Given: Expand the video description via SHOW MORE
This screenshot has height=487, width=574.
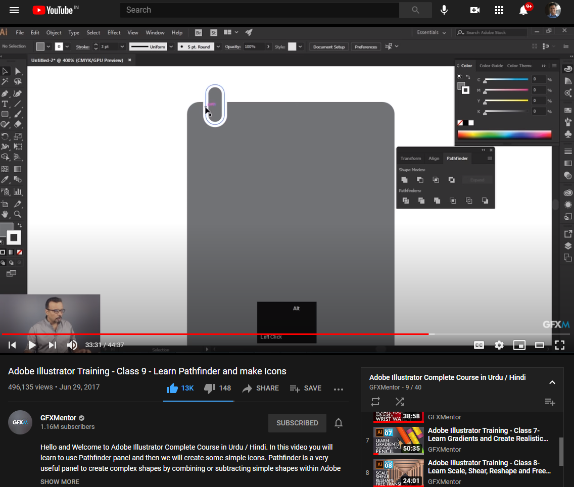Looking at the screenshot, I should pyautogui.click(x=60, y=482).
